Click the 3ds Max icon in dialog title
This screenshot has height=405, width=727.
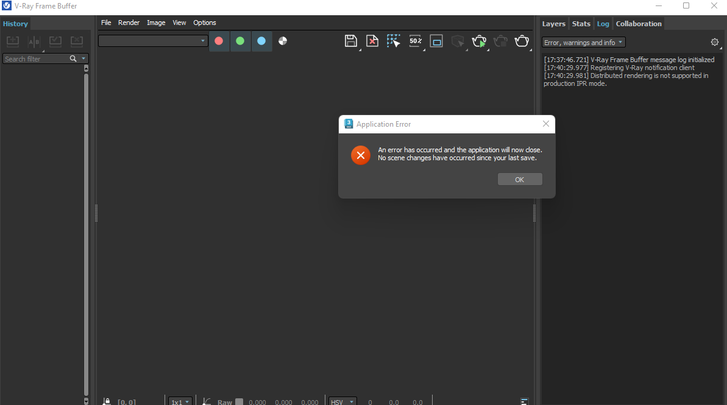click(349, 124)
